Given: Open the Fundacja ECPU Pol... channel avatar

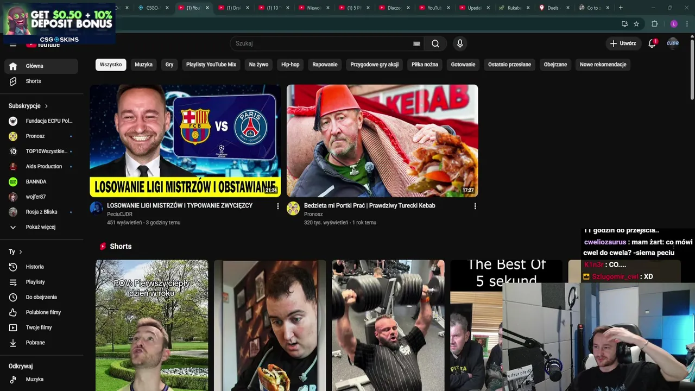Looking at the screenshot, I should coord(13,121).
